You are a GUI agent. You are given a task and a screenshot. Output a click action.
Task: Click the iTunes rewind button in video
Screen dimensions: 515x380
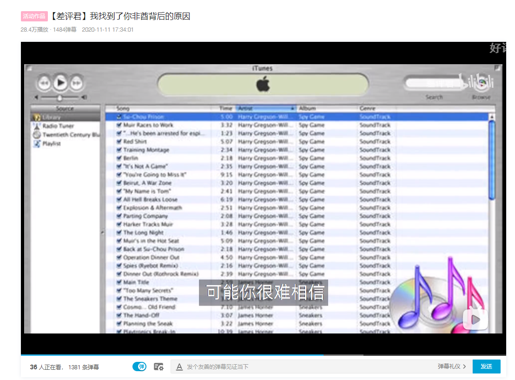[44, 83]
